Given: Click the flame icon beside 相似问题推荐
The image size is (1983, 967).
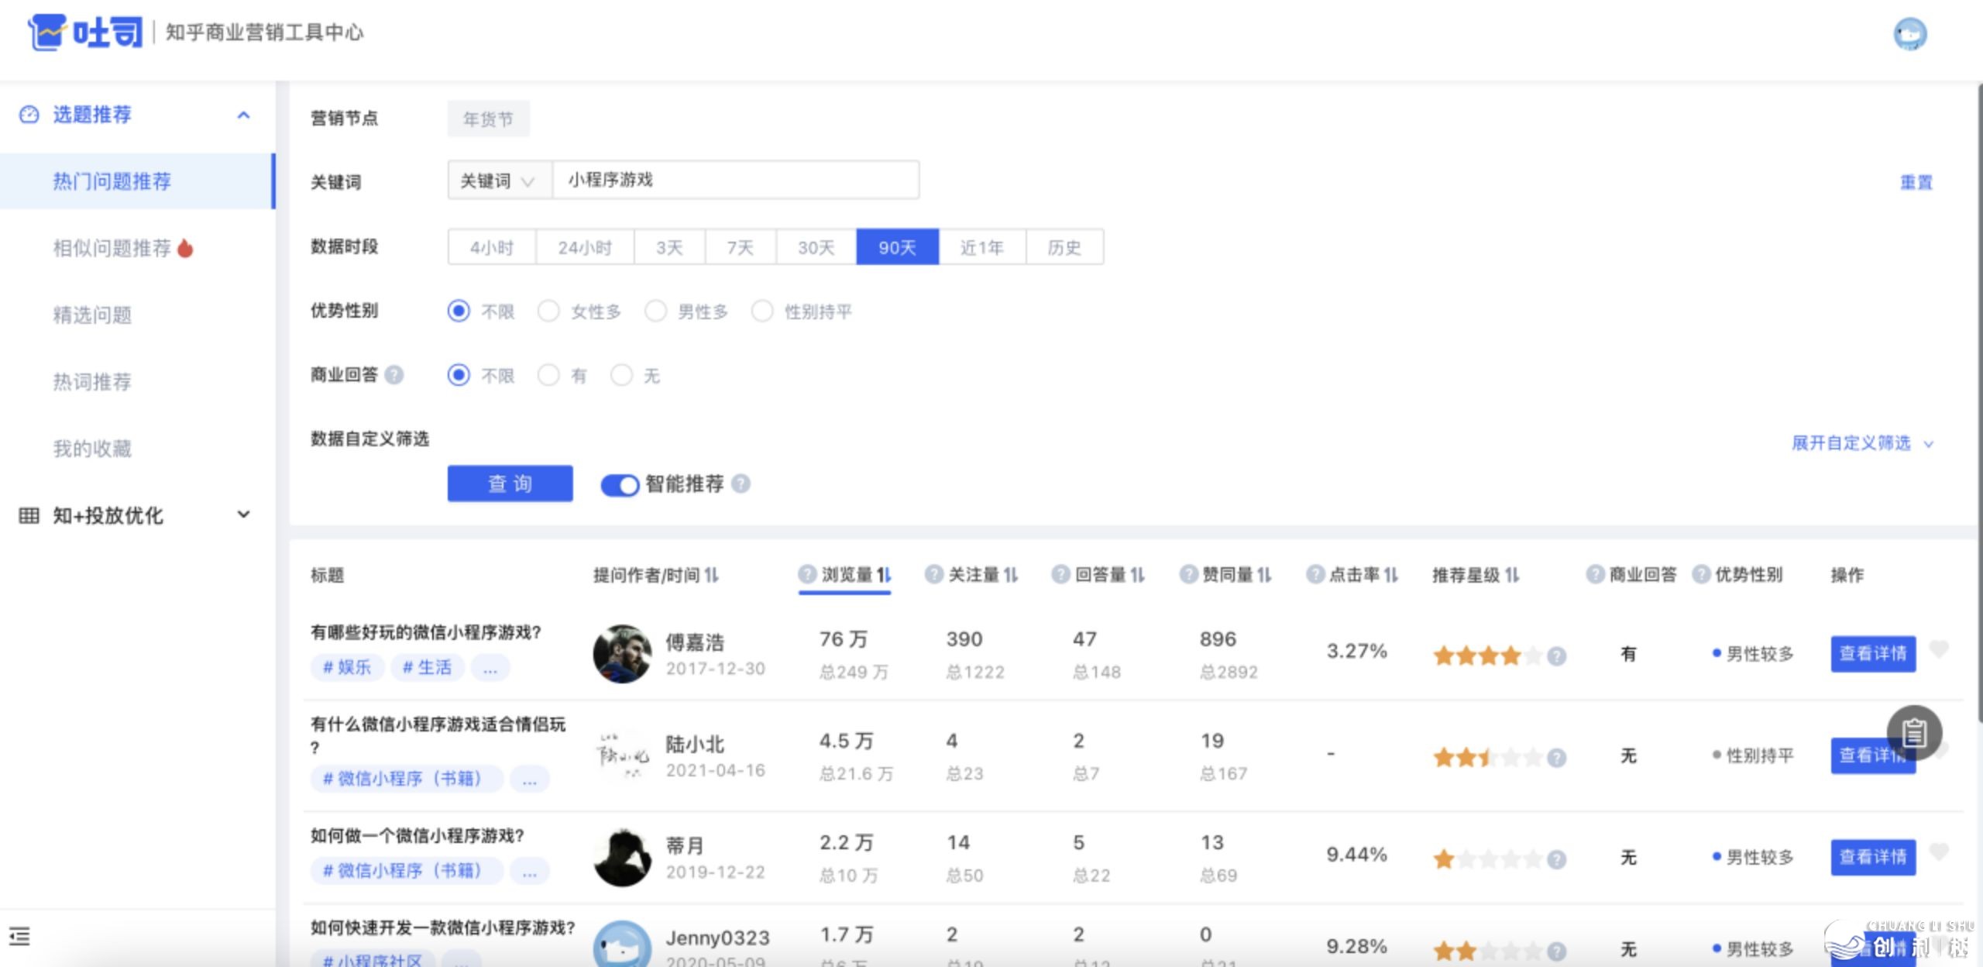Looking at the screenshot, I should pyautogui.click(x=185, y=248).
